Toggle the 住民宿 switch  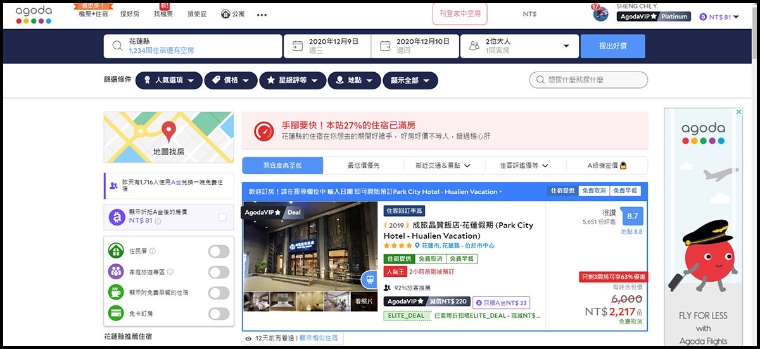[218, 251]
